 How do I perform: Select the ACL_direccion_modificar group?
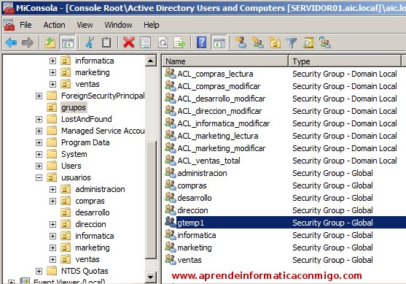[219, 111]
